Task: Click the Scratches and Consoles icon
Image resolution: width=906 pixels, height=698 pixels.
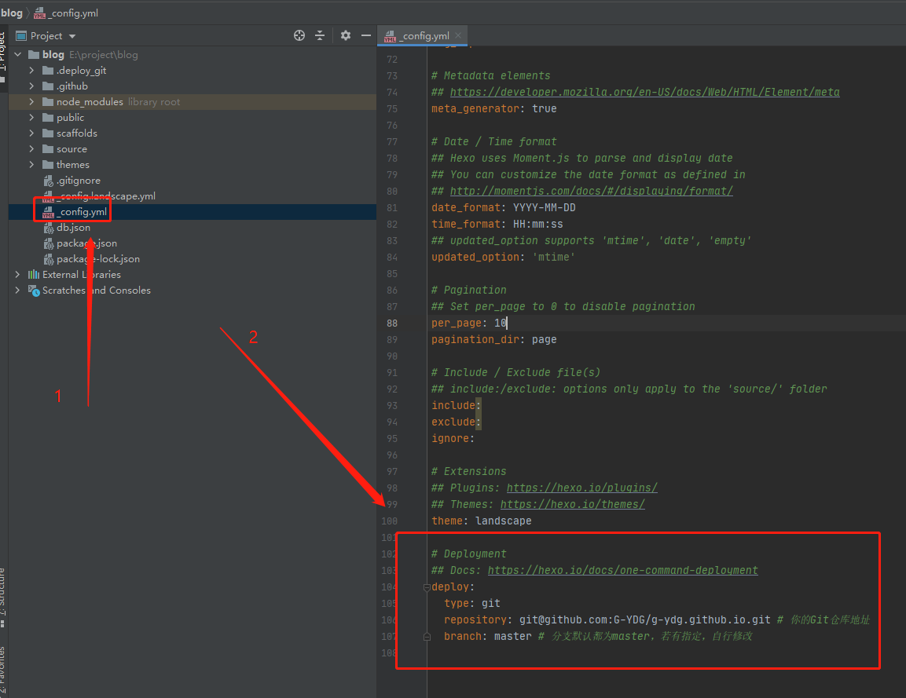Action: tap(34, 291)
